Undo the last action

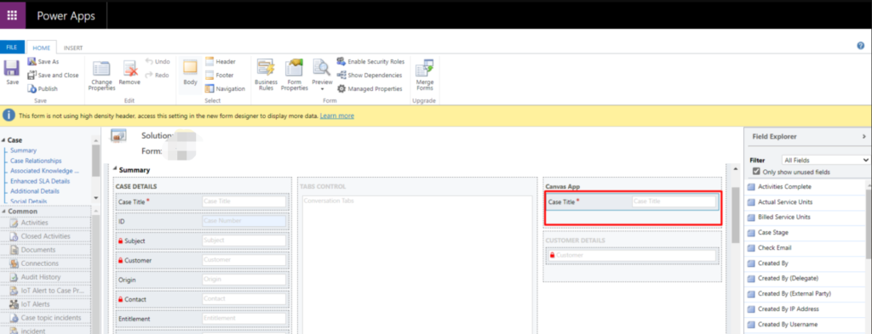pyautogui.click(x=158, y=61)
